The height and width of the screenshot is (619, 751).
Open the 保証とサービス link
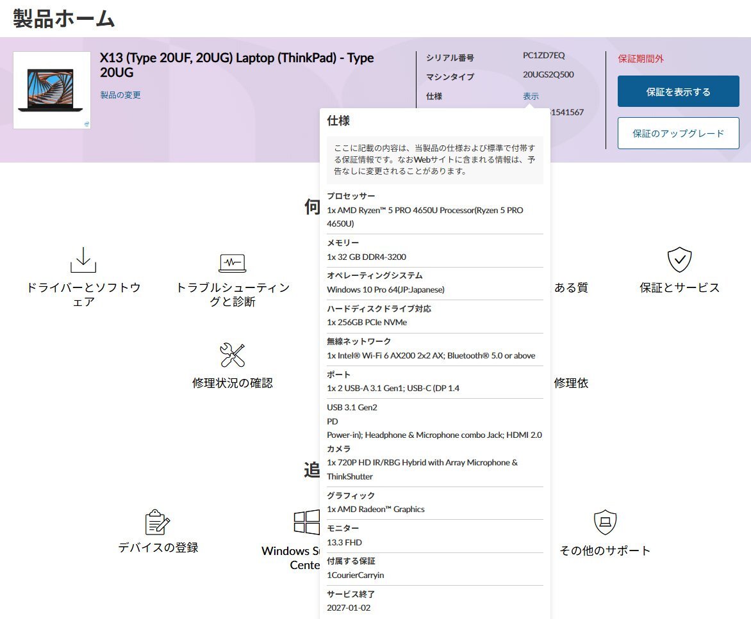click(x=680, y=287)
